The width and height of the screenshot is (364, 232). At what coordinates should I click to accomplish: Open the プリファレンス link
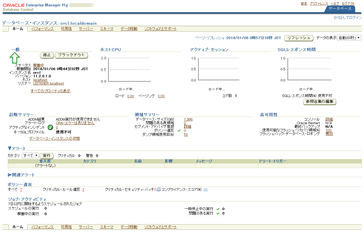pos(319,4)
